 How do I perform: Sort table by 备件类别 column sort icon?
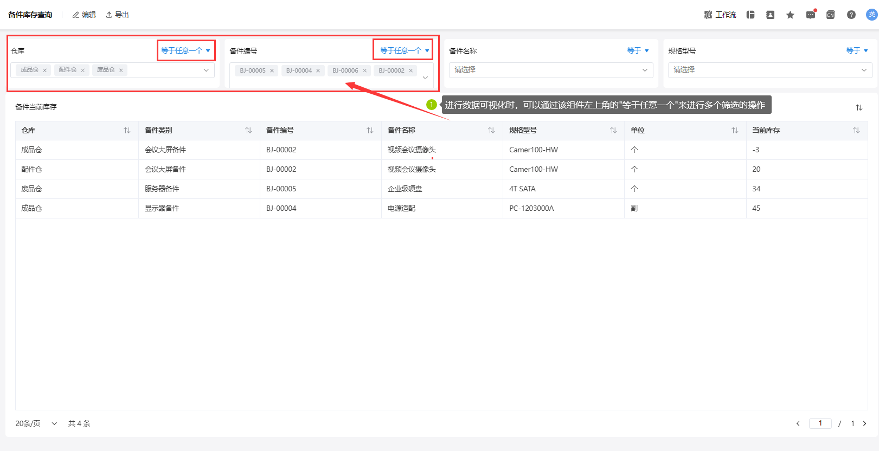point(248,130)
